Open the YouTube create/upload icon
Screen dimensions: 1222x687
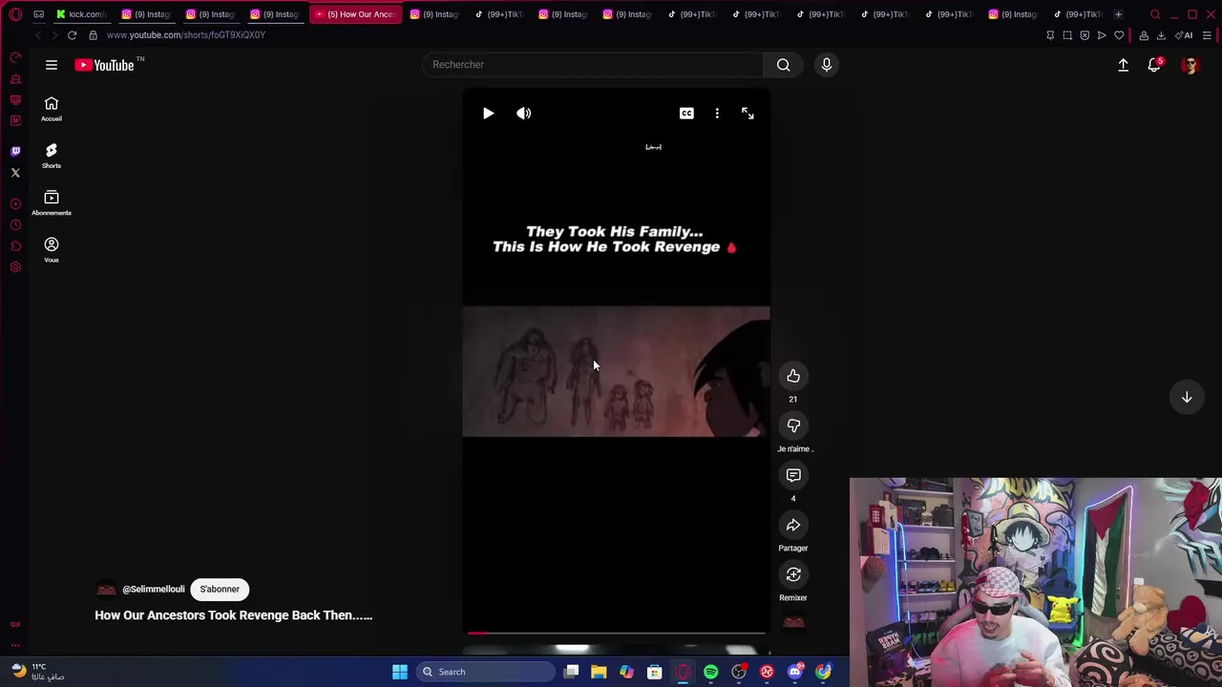click(x=1123, y=65)
